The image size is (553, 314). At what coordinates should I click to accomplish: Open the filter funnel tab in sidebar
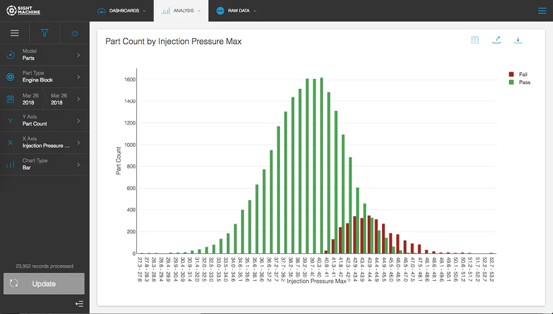[45, 34]
